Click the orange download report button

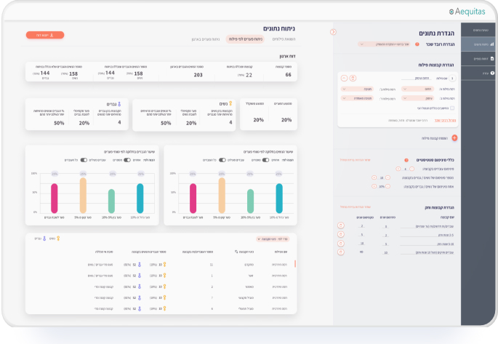45,35
